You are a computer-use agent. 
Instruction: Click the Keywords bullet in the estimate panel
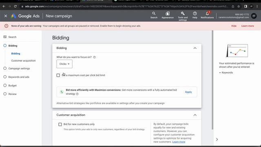tap(227, 73)
